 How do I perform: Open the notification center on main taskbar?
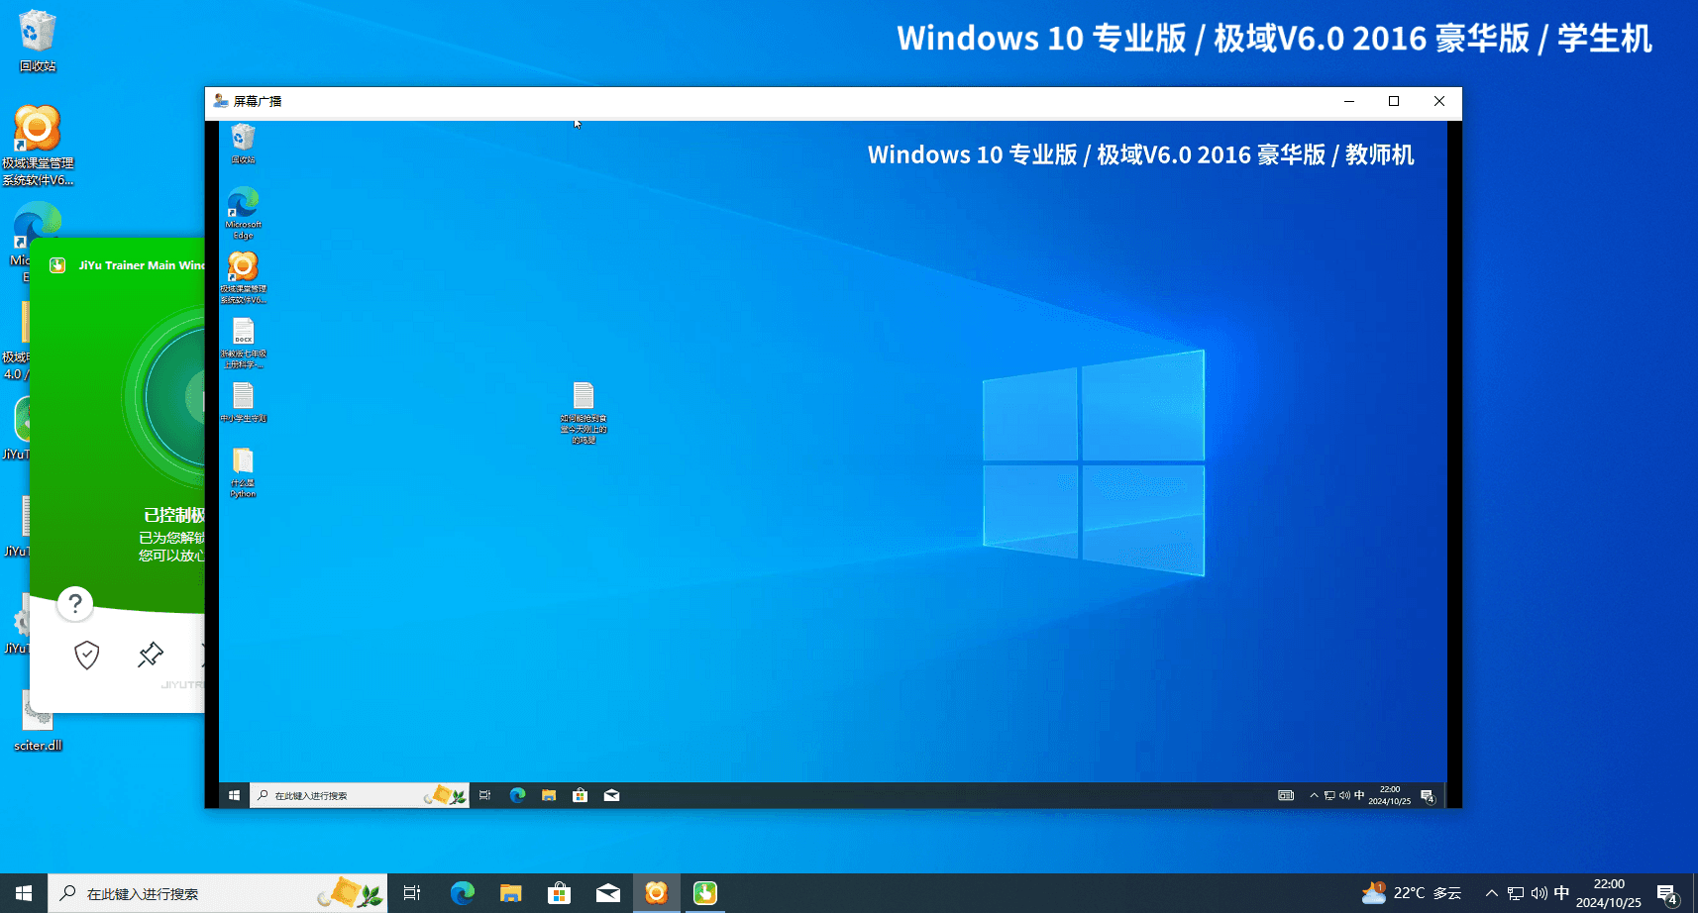click(1666, 893)
